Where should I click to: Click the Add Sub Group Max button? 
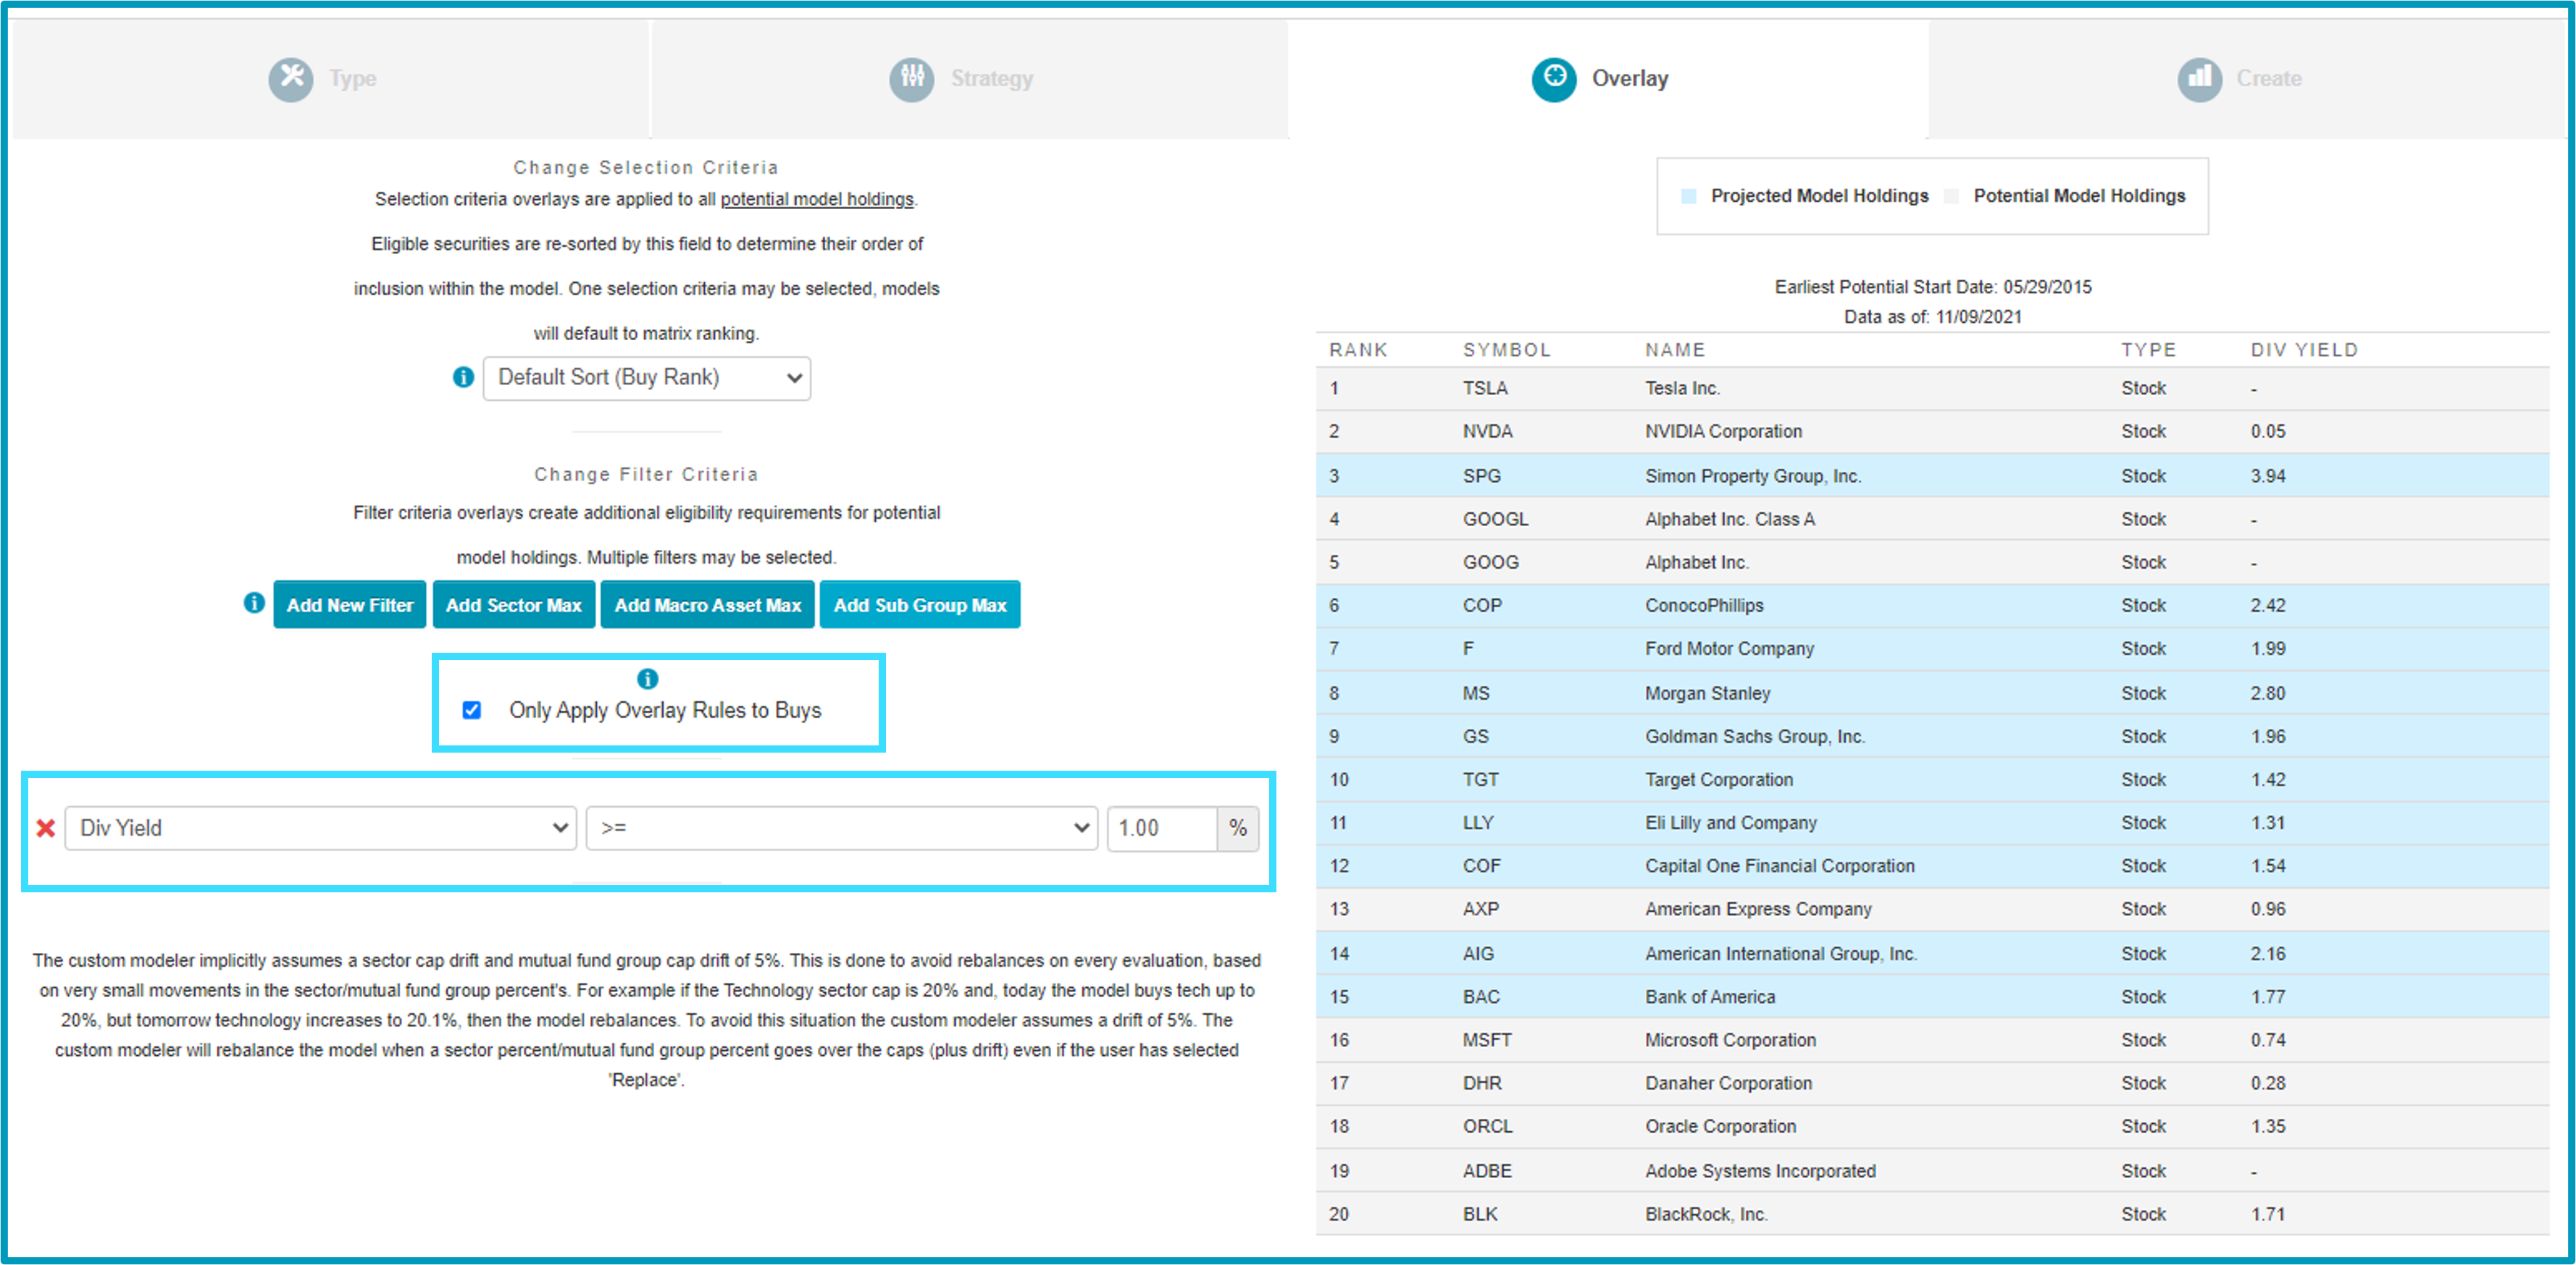[920, 604]
